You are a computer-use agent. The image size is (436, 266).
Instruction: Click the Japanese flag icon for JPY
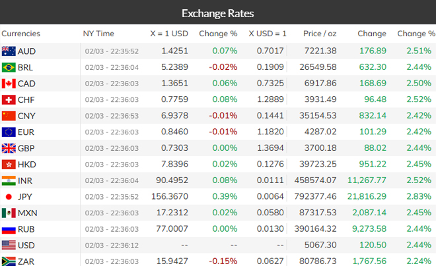9,196
